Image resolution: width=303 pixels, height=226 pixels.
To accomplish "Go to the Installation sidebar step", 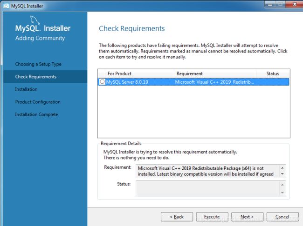I will point(26,89).
